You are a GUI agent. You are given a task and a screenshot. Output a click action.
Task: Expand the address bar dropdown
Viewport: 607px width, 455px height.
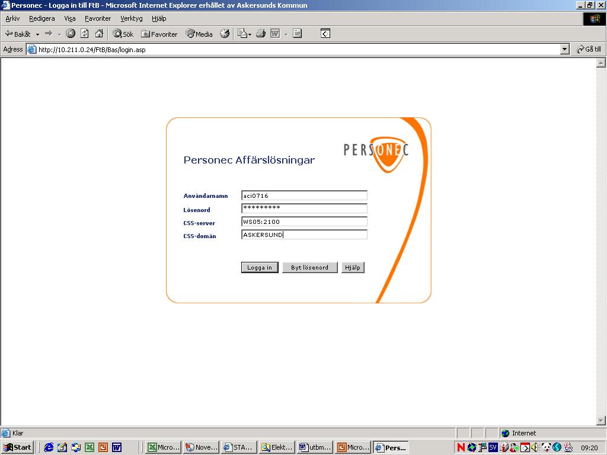565,50
